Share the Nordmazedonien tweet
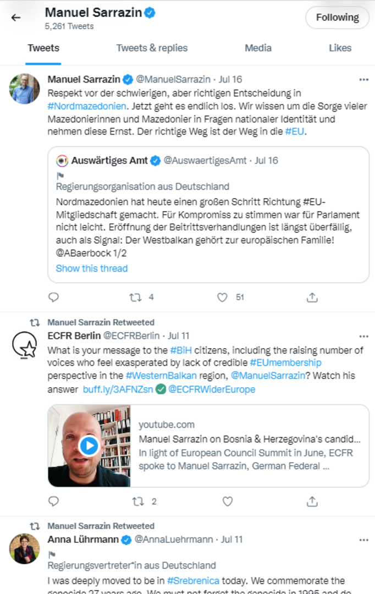This screenshot has width=375, height=594. click(x=312, y=298)
